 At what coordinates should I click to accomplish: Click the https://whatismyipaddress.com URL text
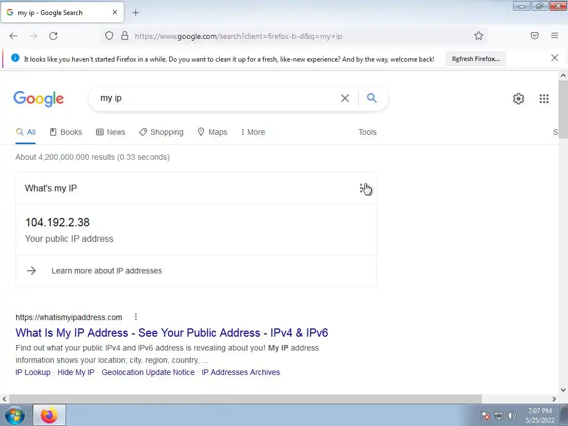[69, 317]
